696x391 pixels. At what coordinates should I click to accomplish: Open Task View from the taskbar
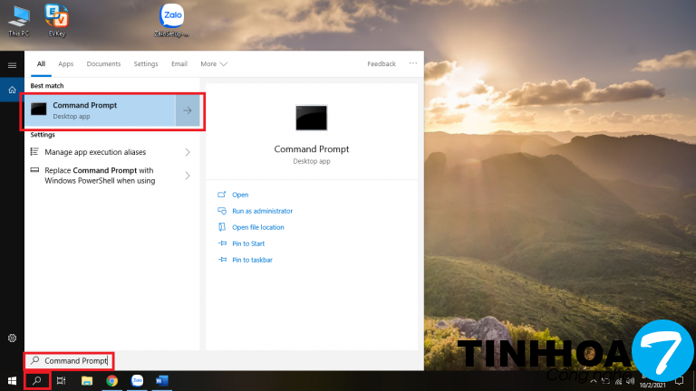pos(62,381)
